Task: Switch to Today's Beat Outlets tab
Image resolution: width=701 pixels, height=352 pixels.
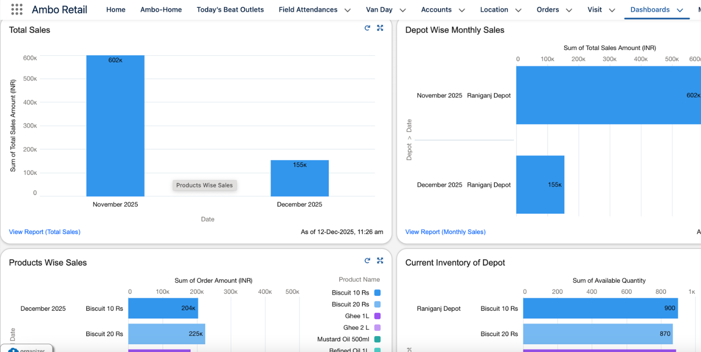Action: [230, 10]
